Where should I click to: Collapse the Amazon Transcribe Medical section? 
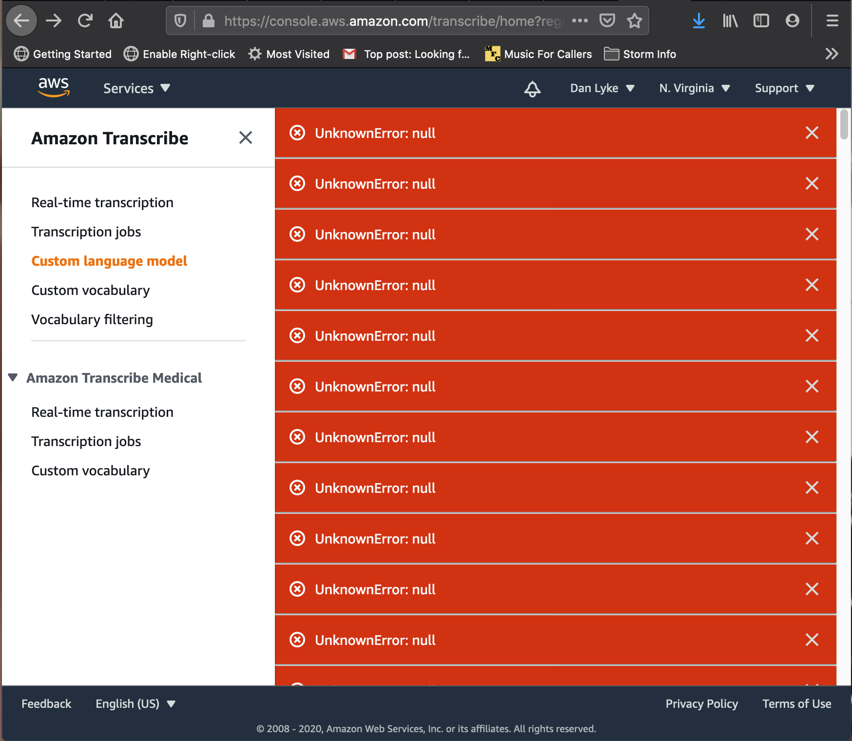(13, 378)
